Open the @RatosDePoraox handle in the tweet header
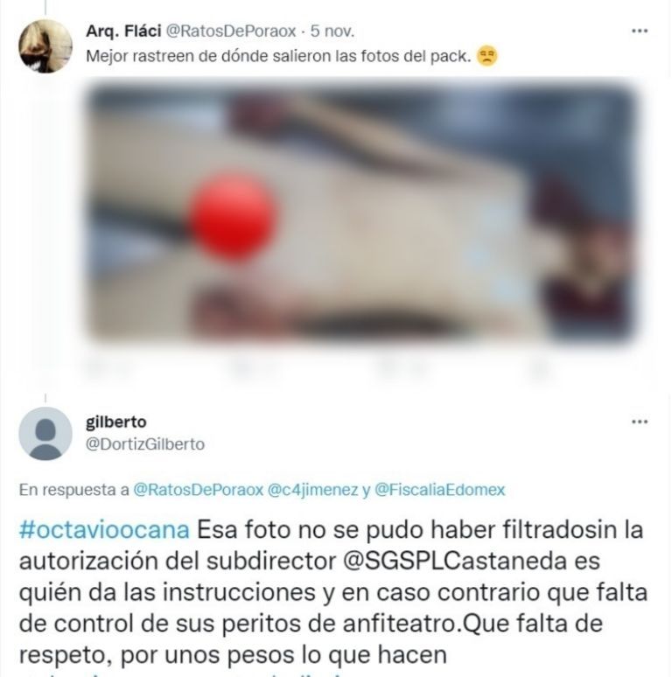Viewport: 672px width, 677px height. click(231, 31)
